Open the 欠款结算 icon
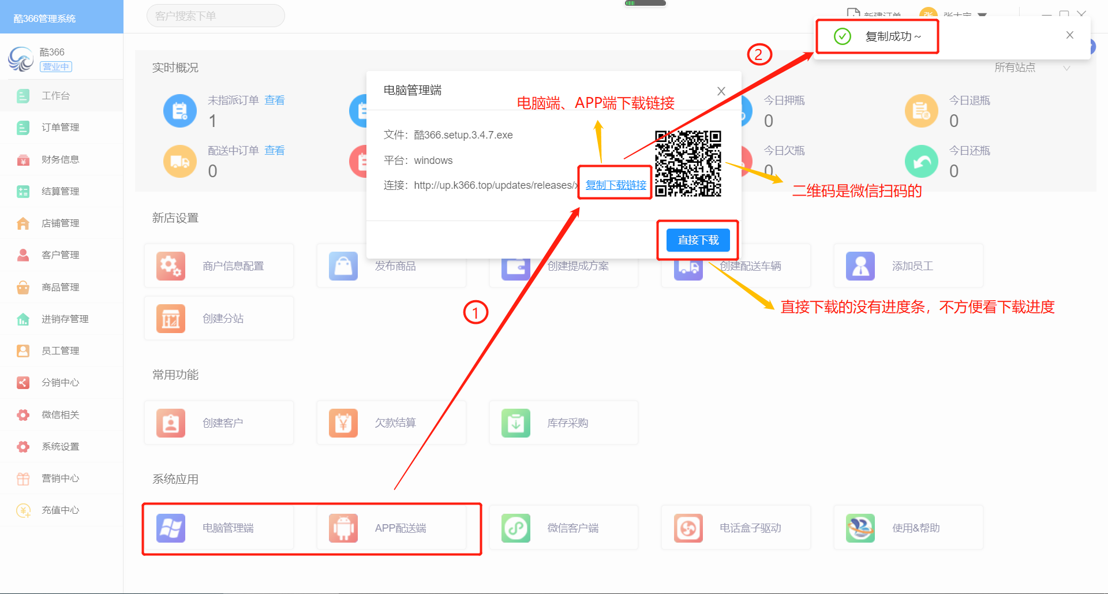Viewport: 1108px width, 594px height. coord(343,423)
